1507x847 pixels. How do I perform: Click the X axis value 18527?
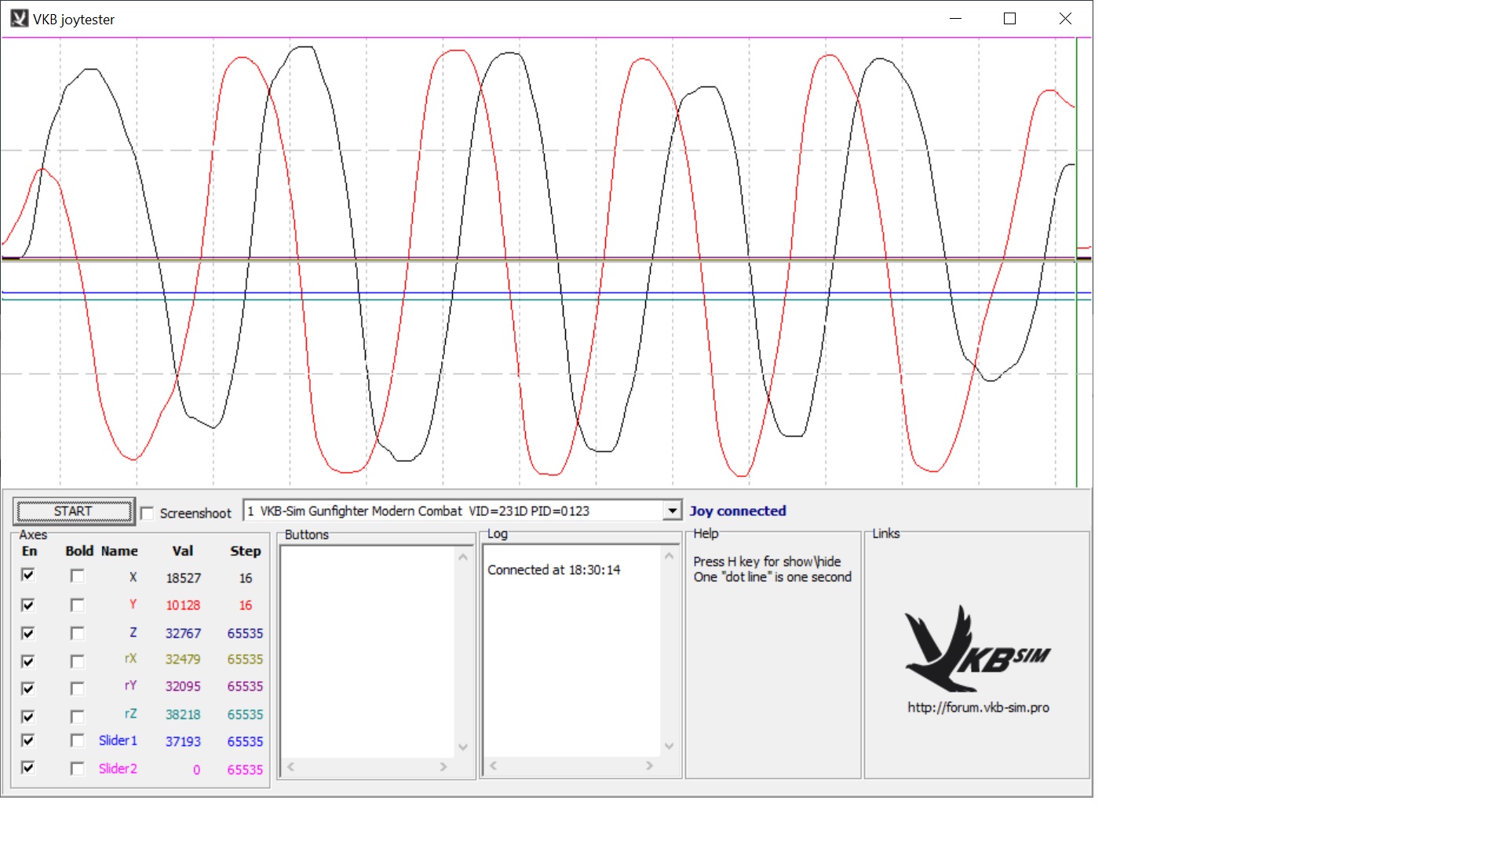pos(183,578)
